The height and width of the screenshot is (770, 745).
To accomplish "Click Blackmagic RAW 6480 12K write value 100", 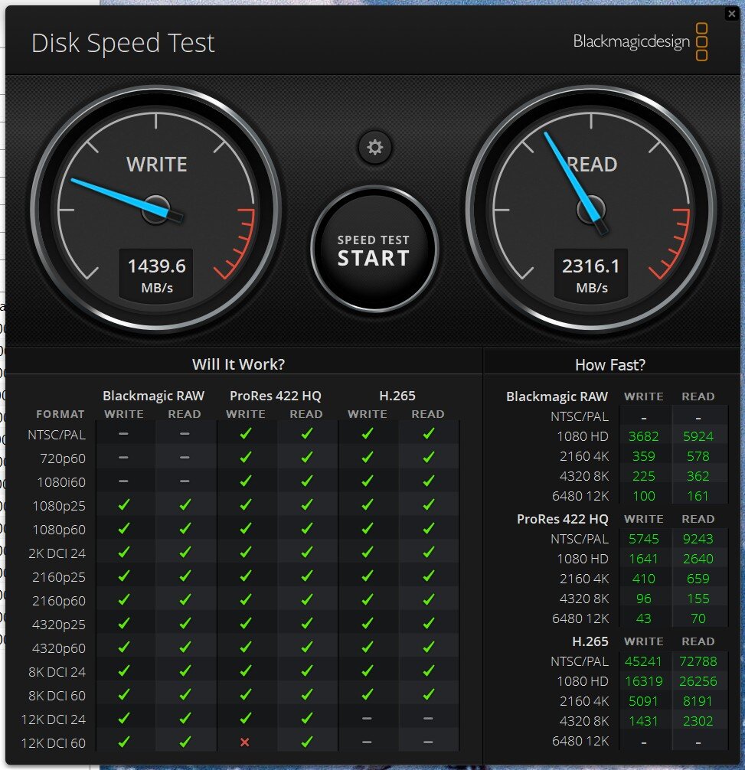I will pyautogui.click(x=643, y=496).
